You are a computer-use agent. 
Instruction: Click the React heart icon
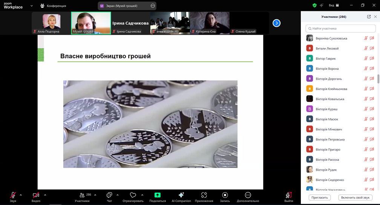[x=133, y=195]
